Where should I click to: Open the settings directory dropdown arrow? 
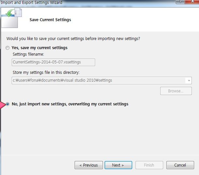tap(189, 80)
